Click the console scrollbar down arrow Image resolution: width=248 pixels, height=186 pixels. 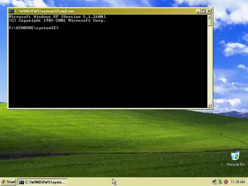coord(210,106)
